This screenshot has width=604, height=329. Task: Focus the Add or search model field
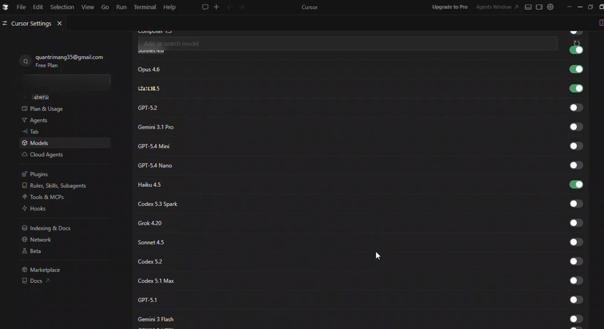point(347,44)
